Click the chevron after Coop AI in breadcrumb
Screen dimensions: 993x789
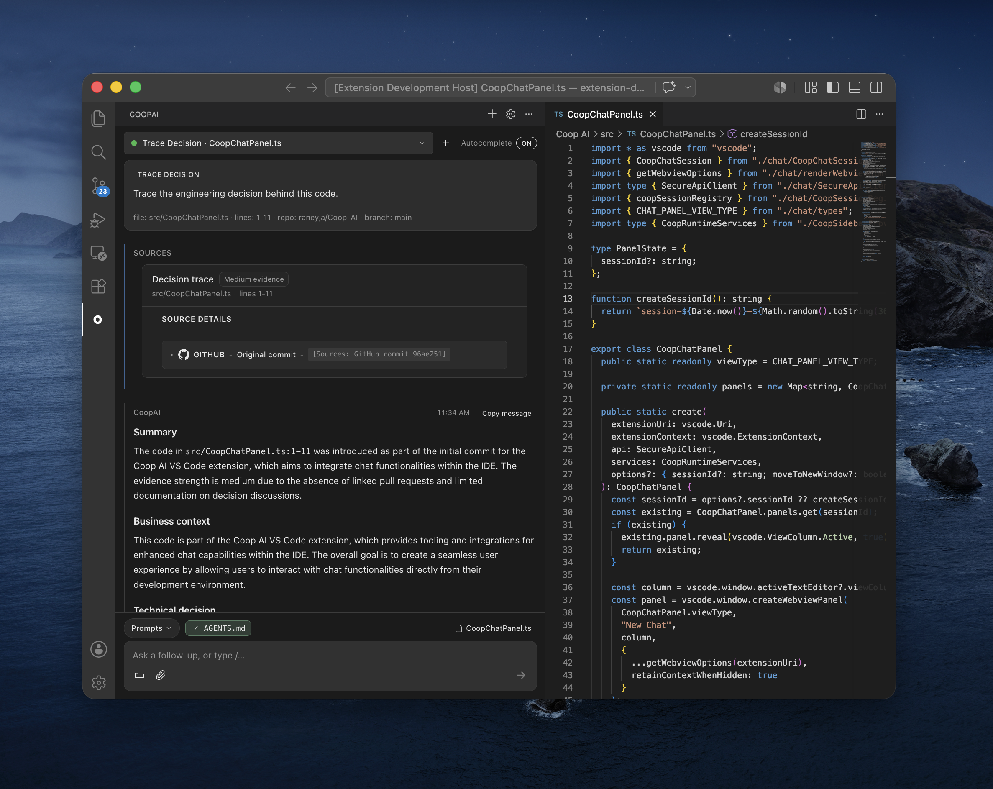[x=595, y=134]
